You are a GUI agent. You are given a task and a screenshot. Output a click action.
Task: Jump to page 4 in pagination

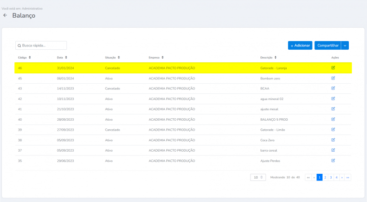pos(336,177)
